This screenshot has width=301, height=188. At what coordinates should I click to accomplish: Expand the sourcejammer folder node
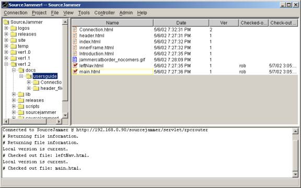tap(14, 112)
